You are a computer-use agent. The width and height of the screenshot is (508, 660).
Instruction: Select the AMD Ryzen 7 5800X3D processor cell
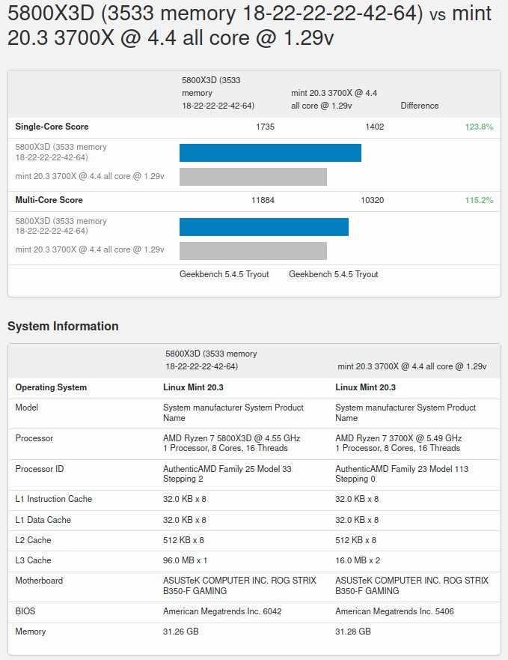point(231,443)
